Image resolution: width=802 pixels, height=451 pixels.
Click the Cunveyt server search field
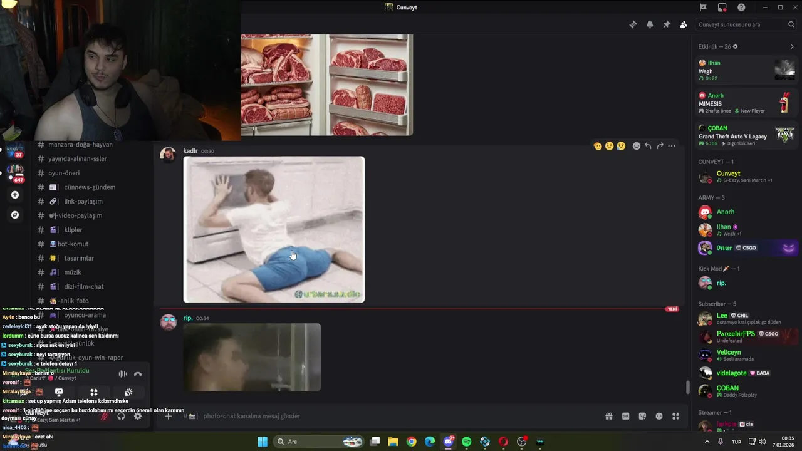[746, 24]
